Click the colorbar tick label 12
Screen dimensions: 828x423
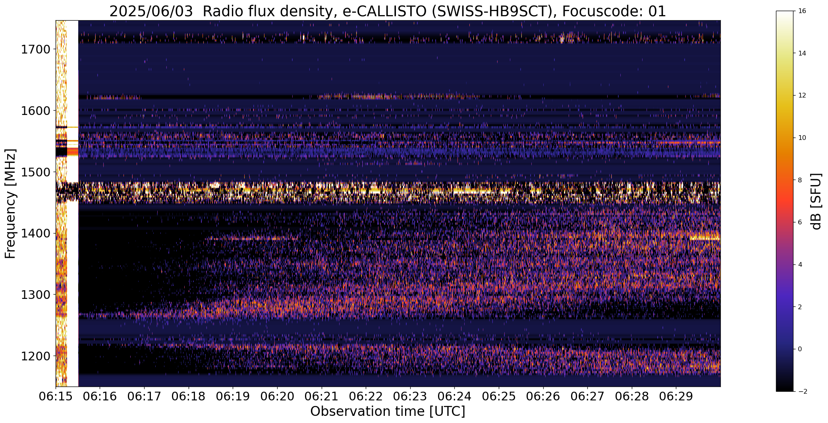[802, 96]
